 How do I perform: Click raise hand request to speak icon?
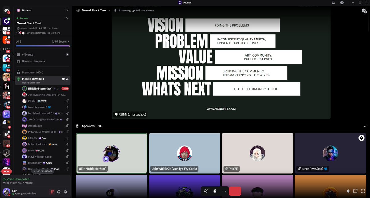pos(215,191)
